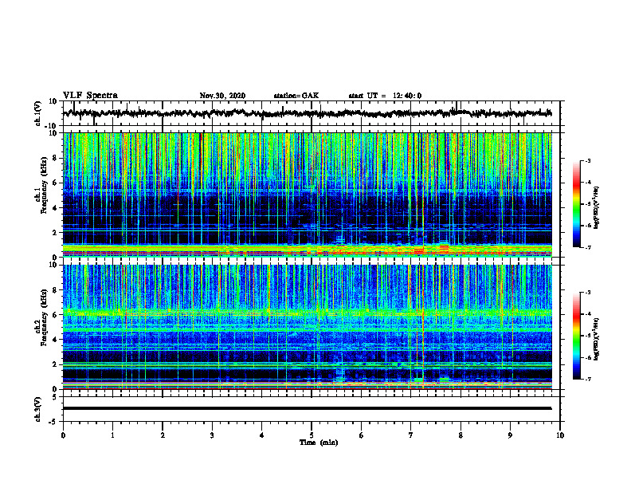This screenshot has width=631, height=488.
Task: Click the "4" kHz tick on ch.2 frequency axis
Action: point(55,340)
